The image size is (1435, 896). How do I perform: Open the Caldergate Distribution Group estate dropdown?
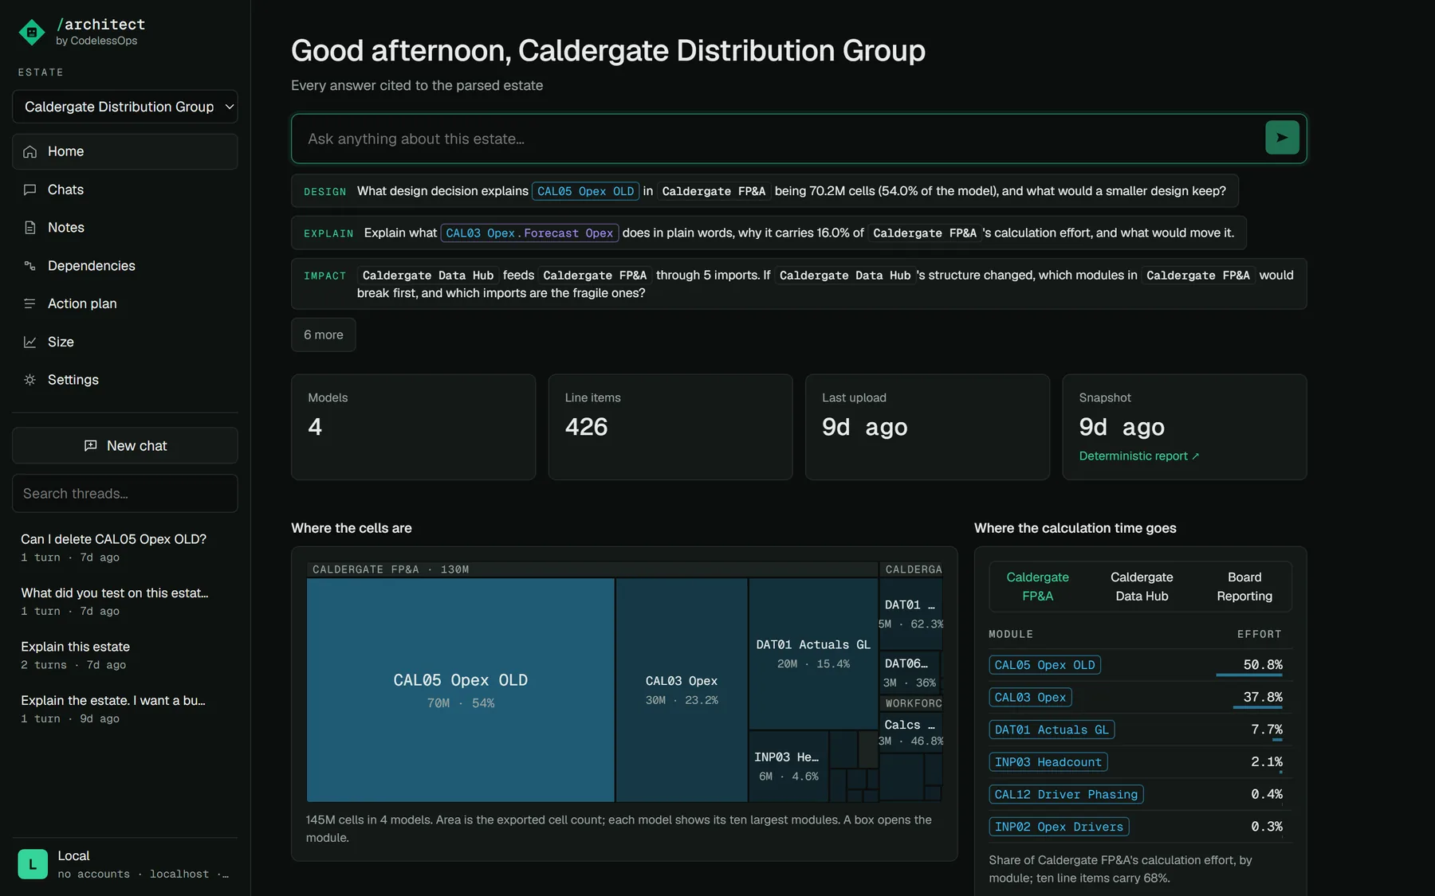tap(125, 107)
